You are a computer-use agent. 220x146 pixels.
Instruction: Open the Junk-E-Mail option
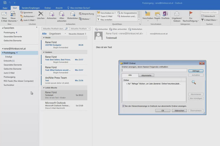click(x=28, y=20)
